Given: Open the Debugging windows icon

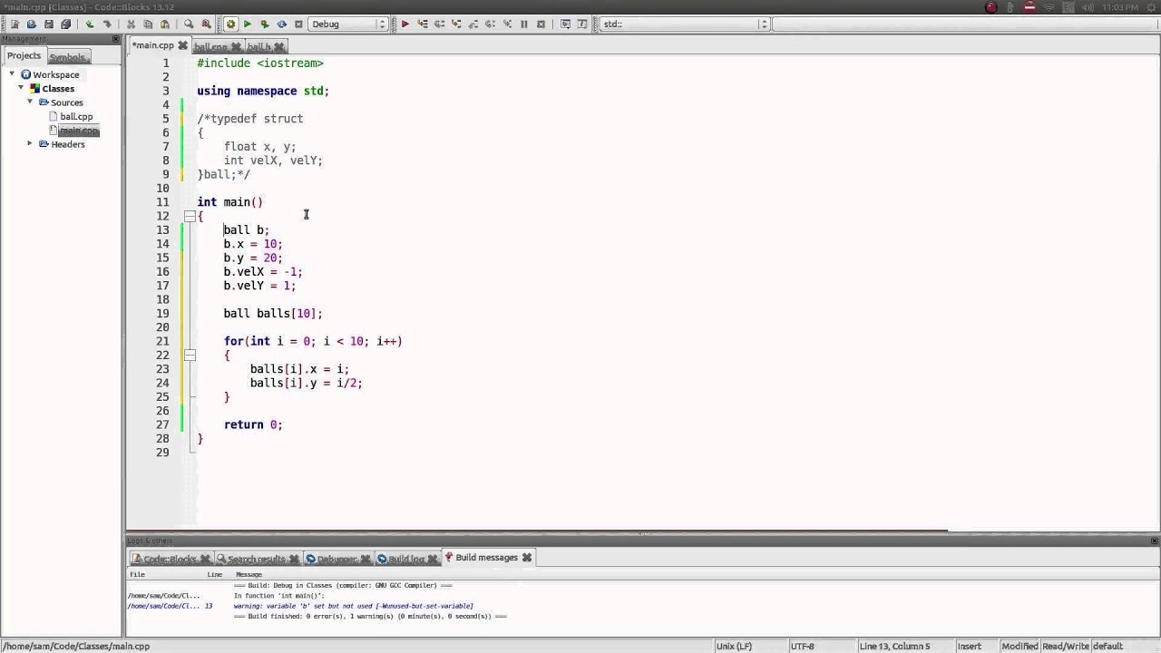Looking at the screenshot, I should [565, 24].
